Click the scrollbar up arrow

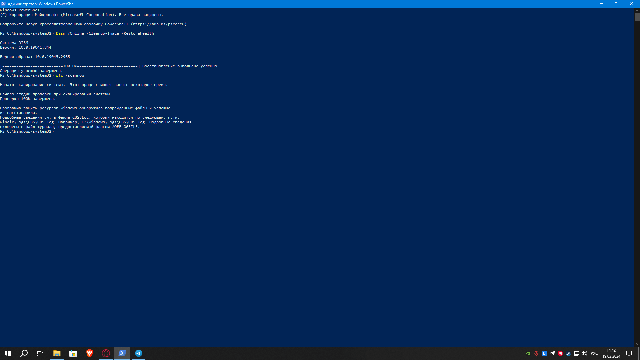coord(637,10)
